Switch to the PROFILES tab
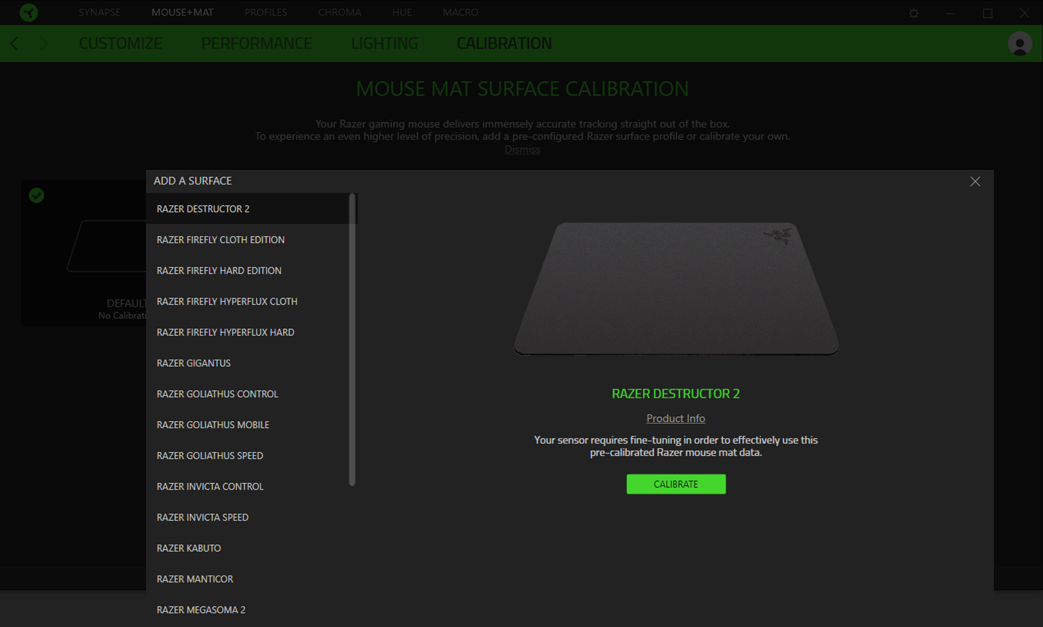The width and height of the screenshot is (1043, 627). click(x=266, y=12)
